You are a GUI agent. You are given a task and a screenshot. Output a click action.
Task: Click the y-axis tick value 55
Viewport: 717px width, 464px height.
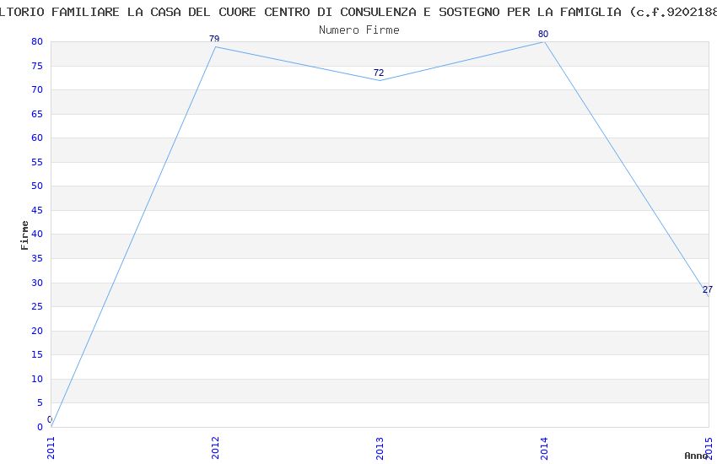(x=37, y=162)
